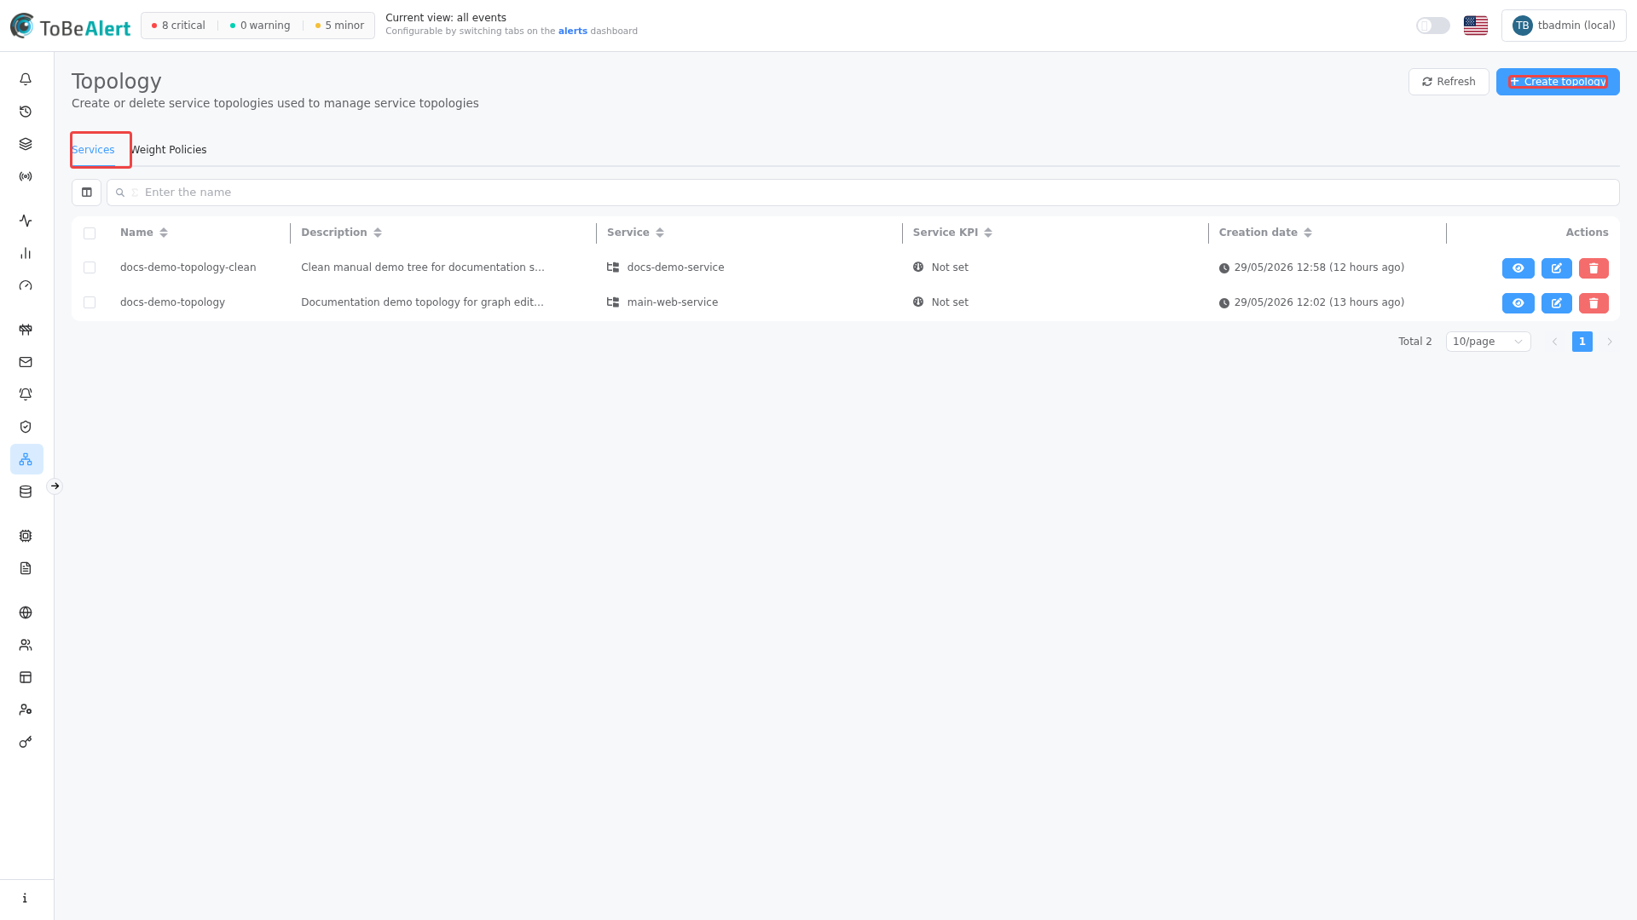Open the column visibility selector button
This screenshot has width=1637, height=920.
pos(86,193)
